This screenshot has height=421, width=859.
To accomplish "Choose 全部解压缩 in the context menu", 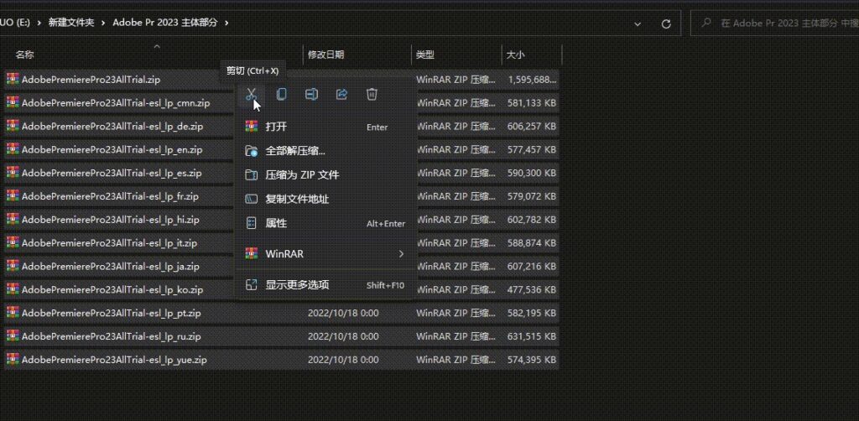I will (x=325, y=151).
